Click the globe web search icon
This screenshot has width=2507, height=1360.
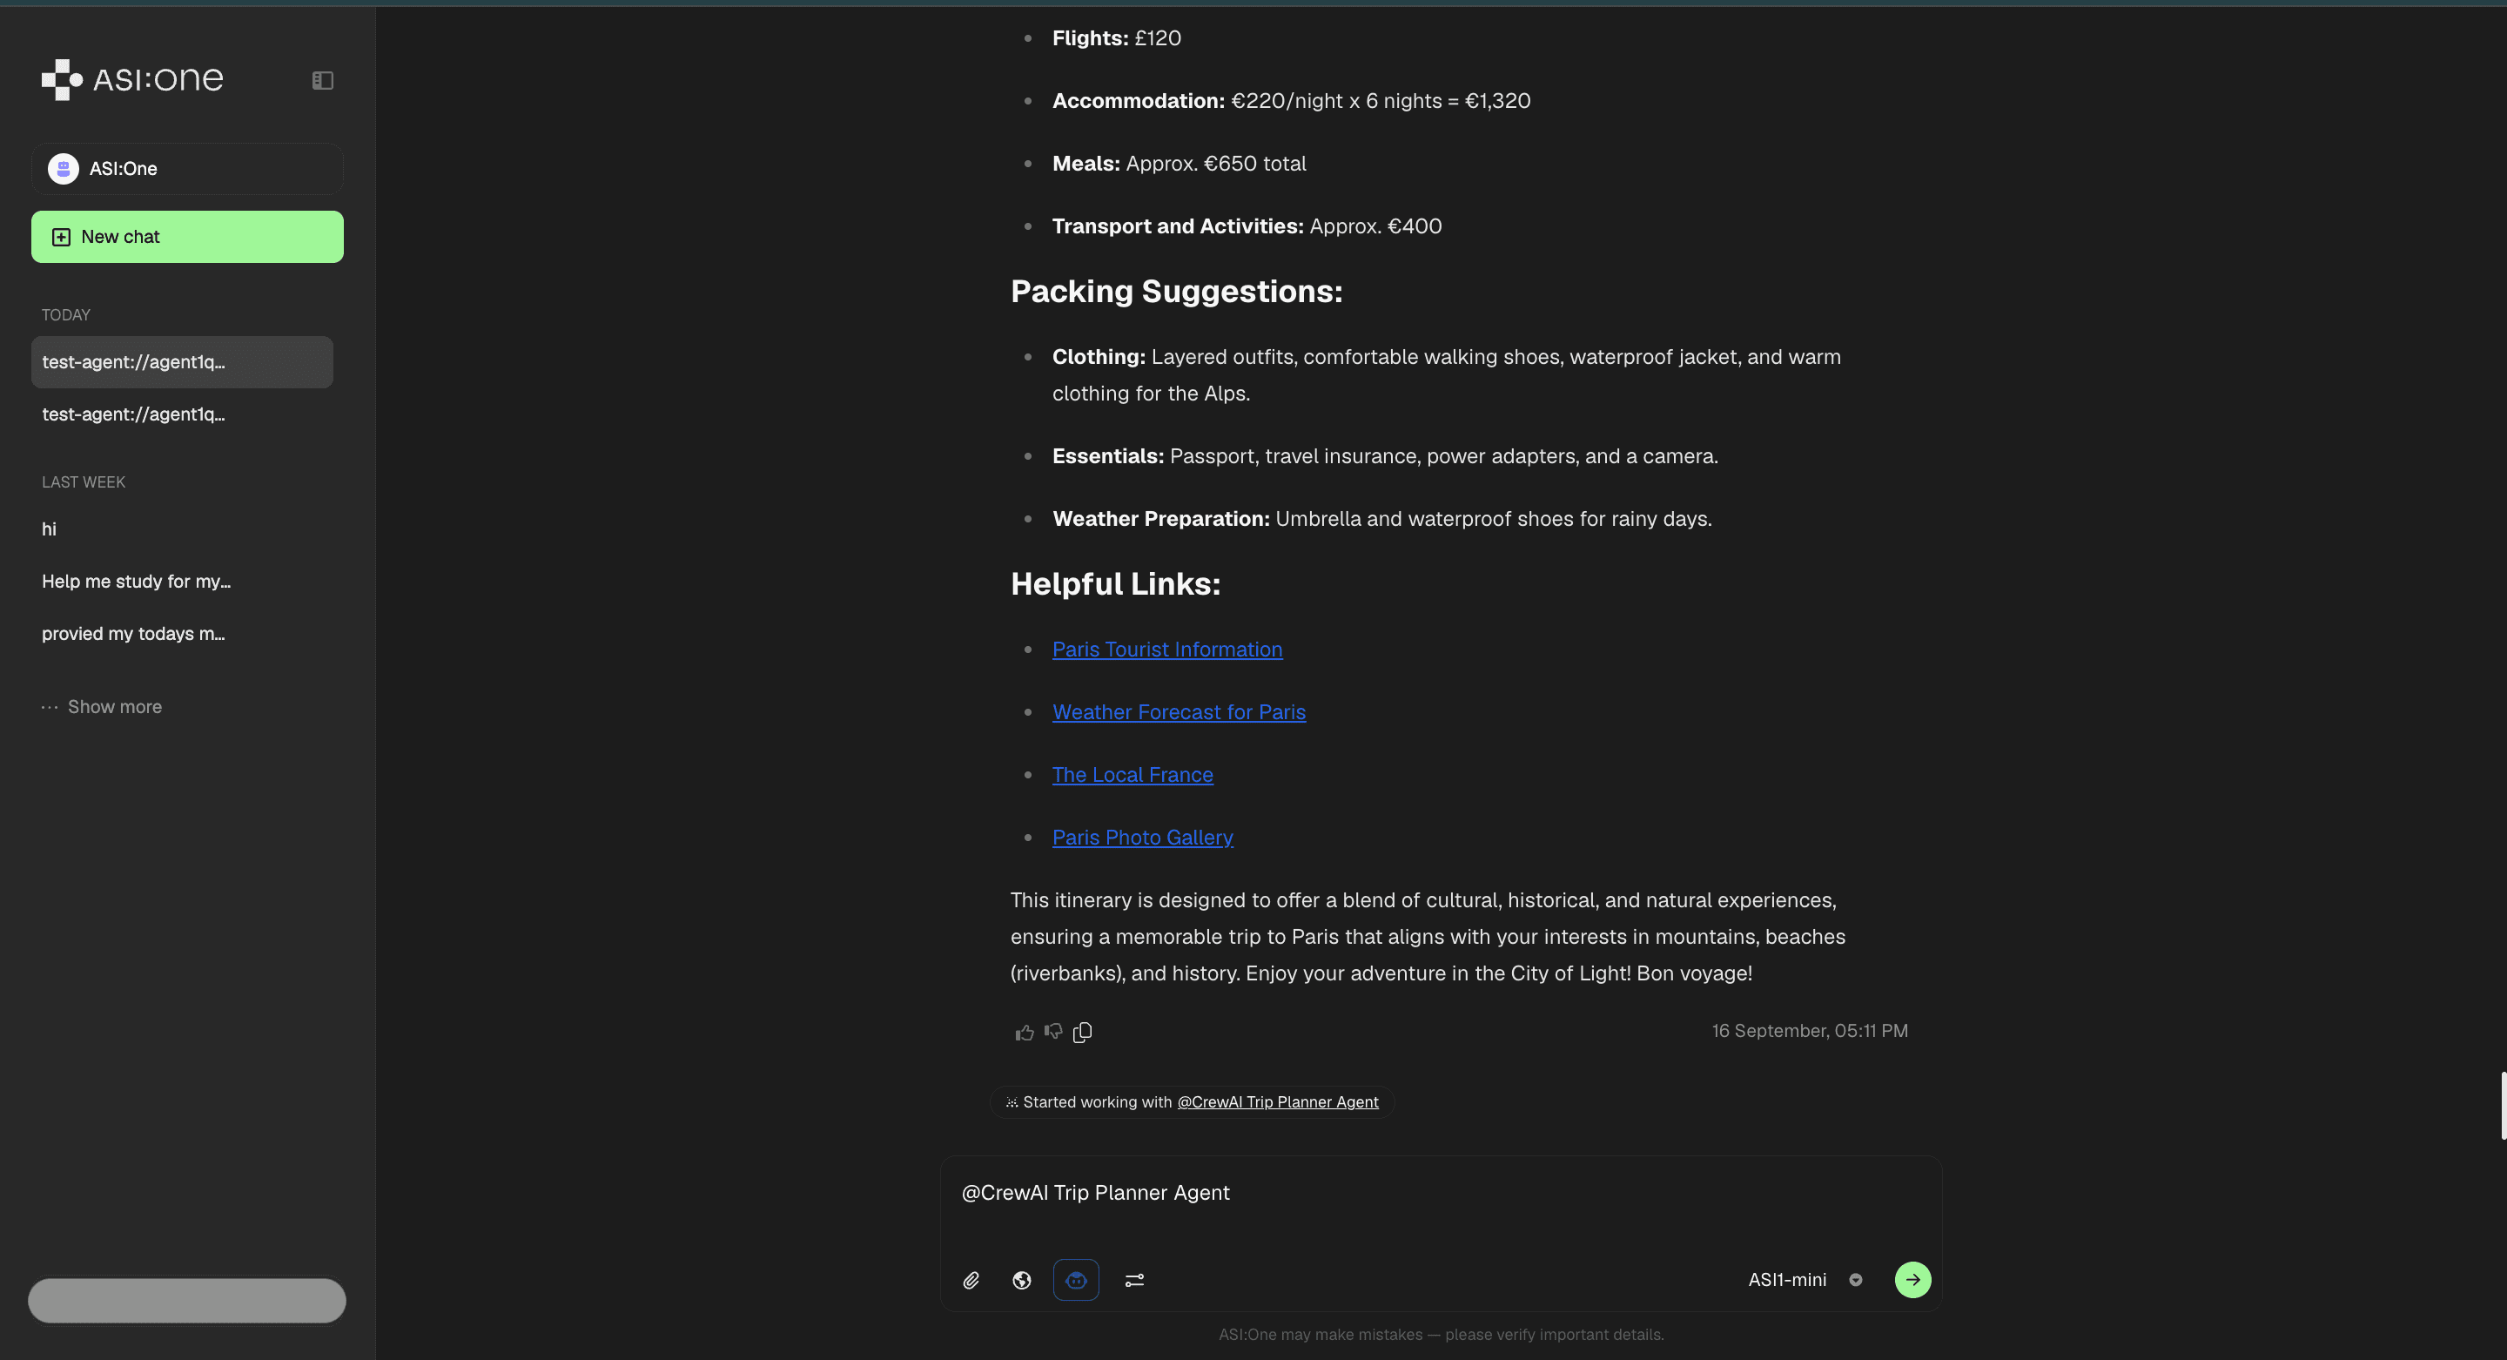pyautogui.click(x=1021, y=1280)
